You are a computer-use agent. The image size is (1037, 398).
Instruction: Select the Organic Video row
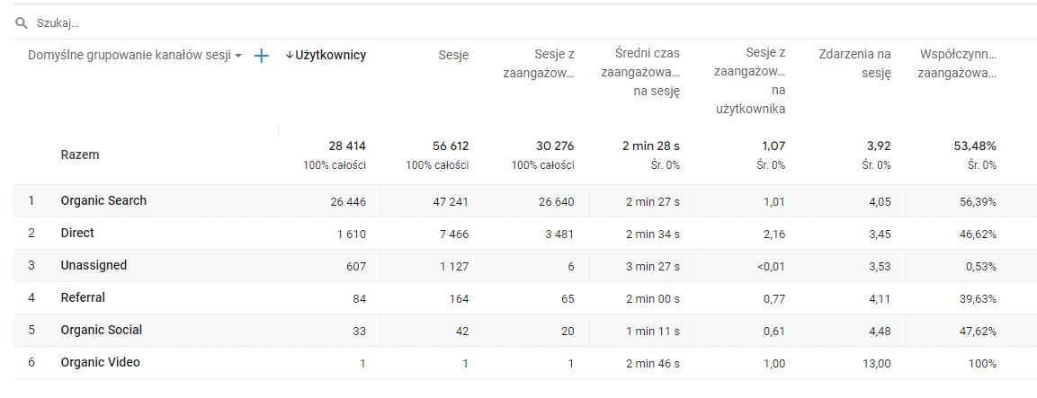tap(518, 363)
